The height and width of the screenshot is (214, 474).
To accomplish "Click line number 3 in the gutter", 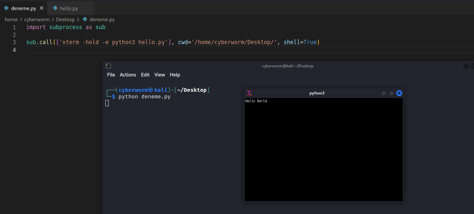I will [x=14, y=42].
